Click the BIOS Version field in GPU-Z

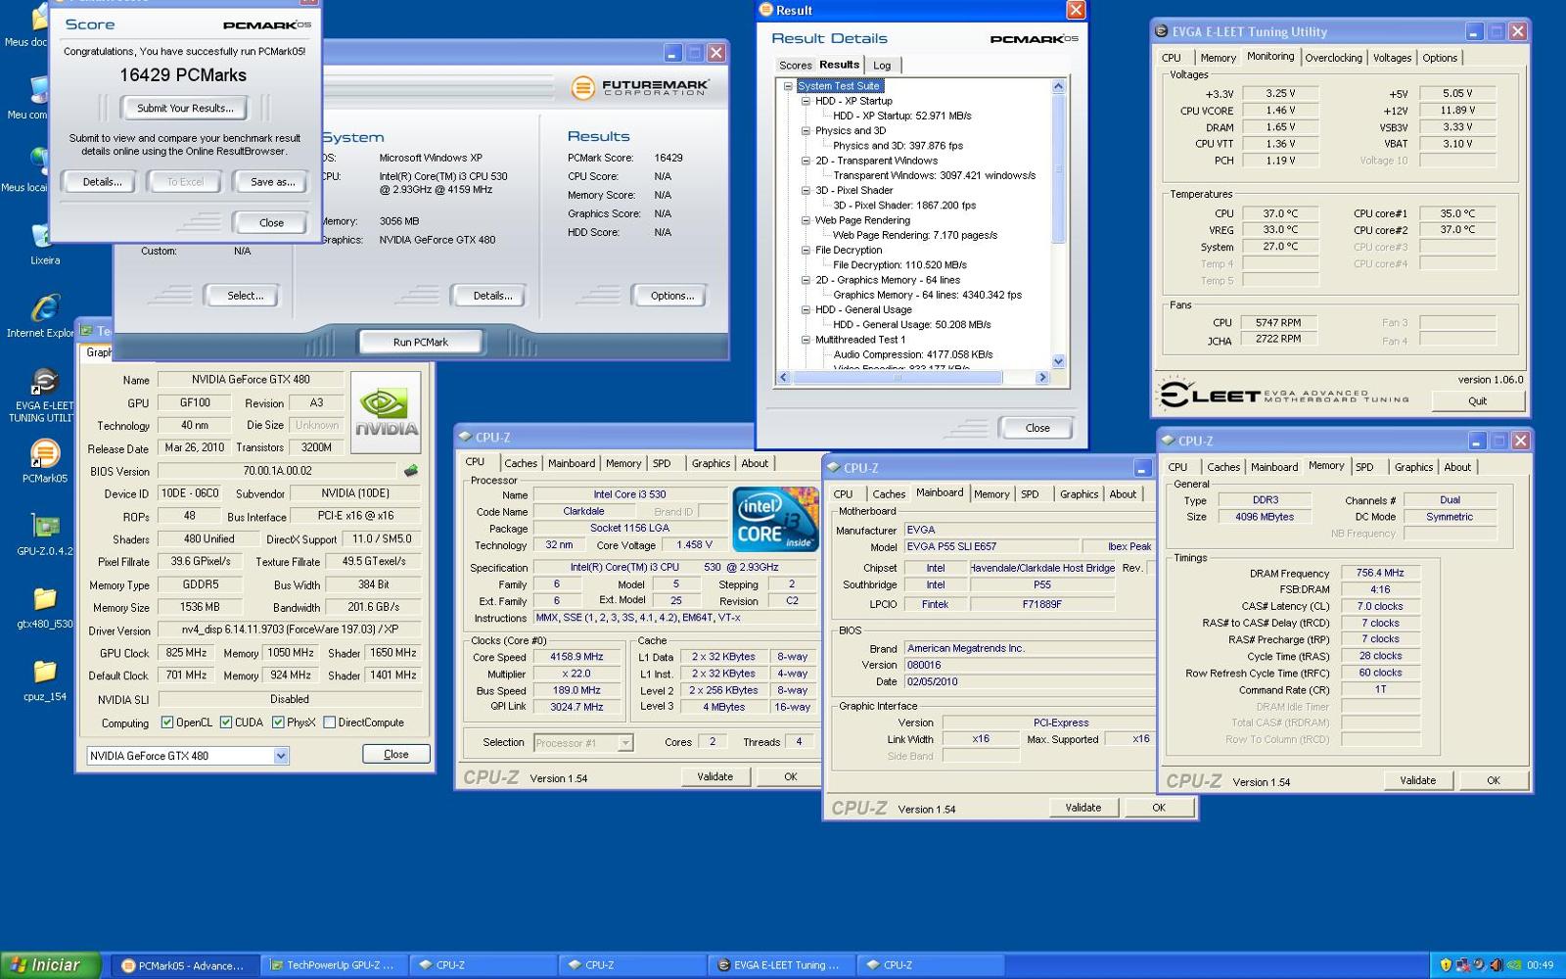277,471
